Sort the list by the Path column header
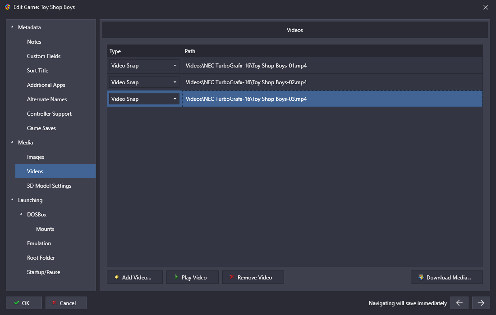This screenshot has width=496, height=315. (332, 51)
